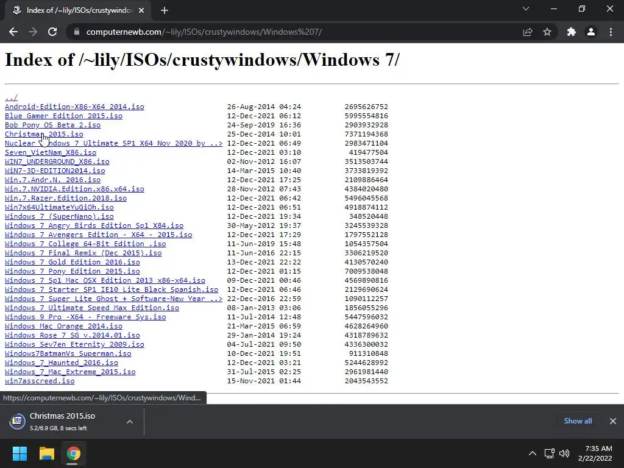
Task: Download Windows 7 Ultimate Speed Max Edition.iso
Action: click(x=92, y=308)
